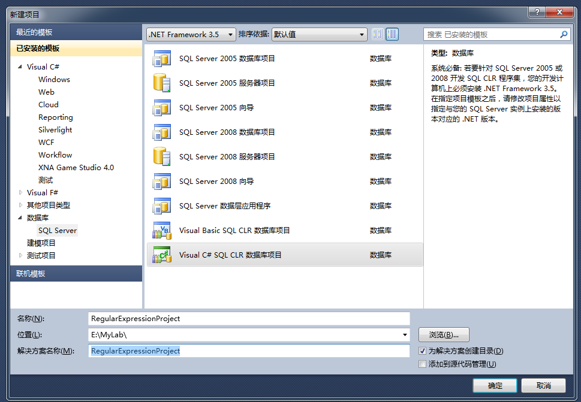This screenshot has height=402, width=581.
Task: Click the 名称 project name field
Action: [x=249, y=318]
